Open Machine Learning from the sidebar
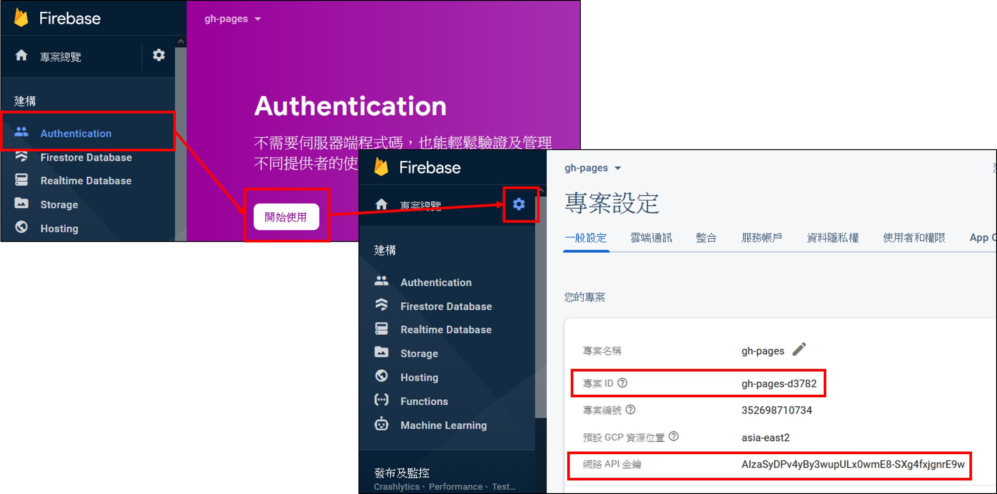Viewport: 997px width, 494px height. click(x=443, y=425)
